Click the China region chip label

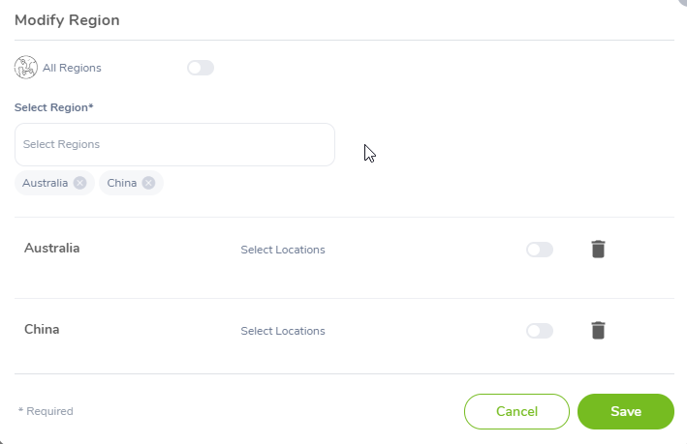point(122,183)
